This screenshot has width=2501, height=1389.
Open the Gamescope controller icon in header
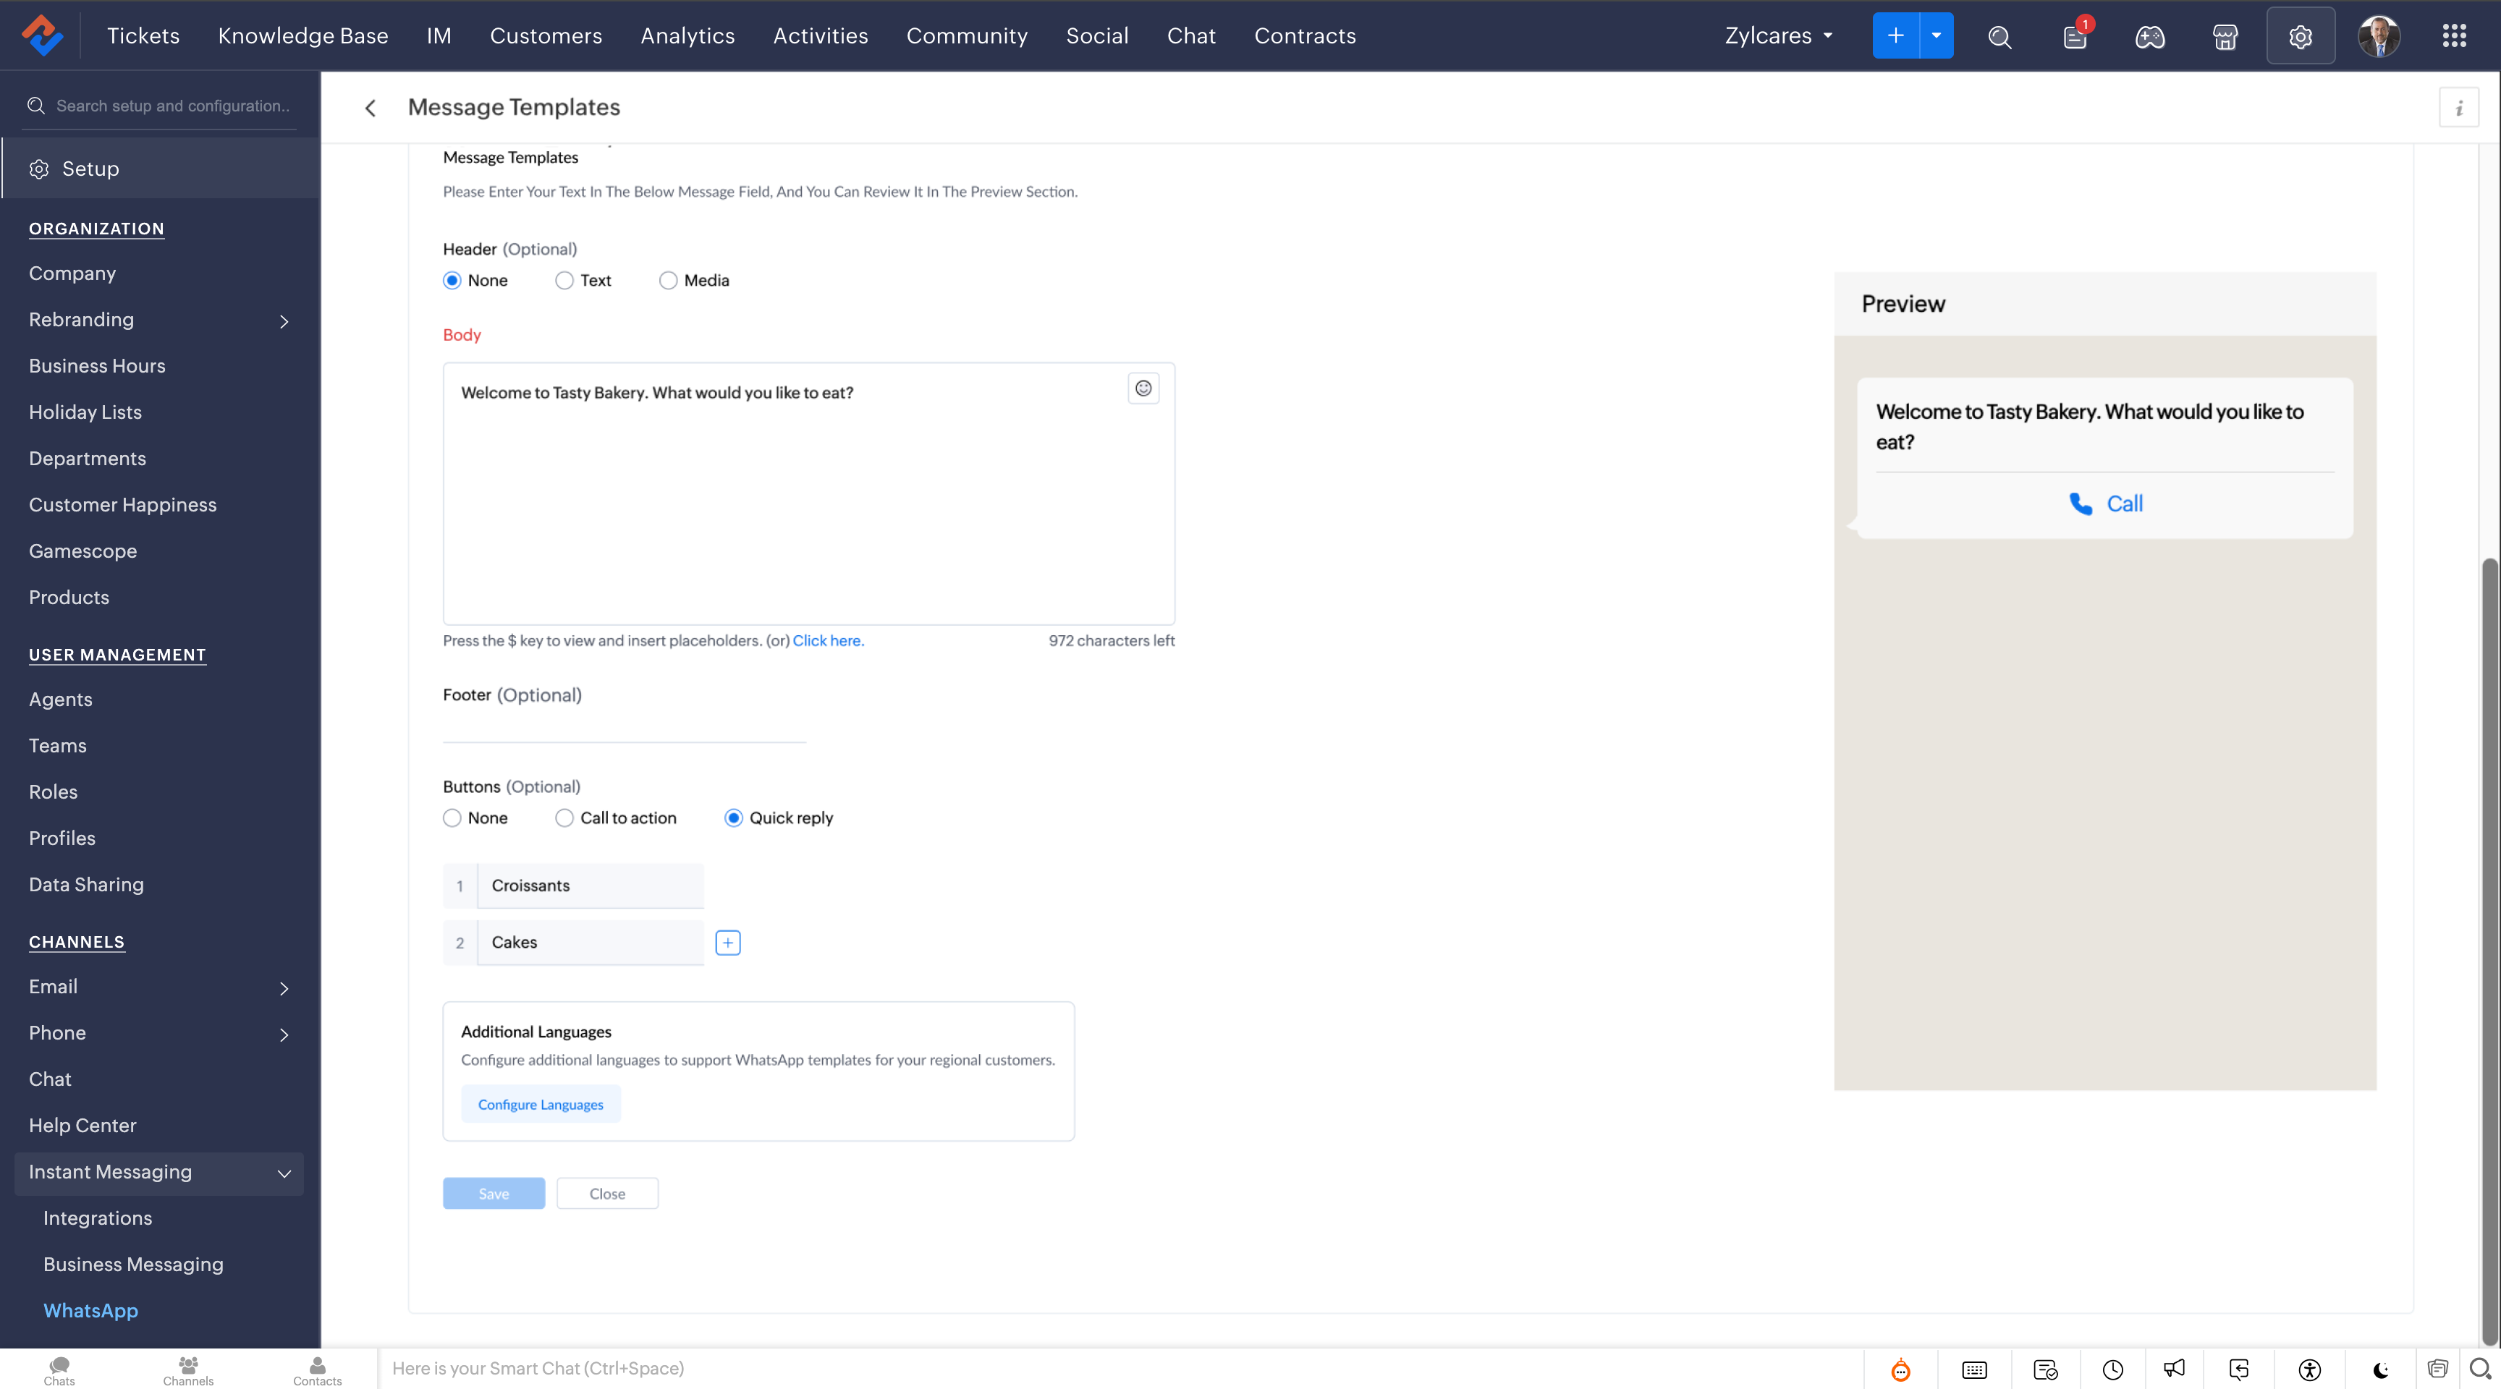pyautogui.click(x=2149, y=37)
